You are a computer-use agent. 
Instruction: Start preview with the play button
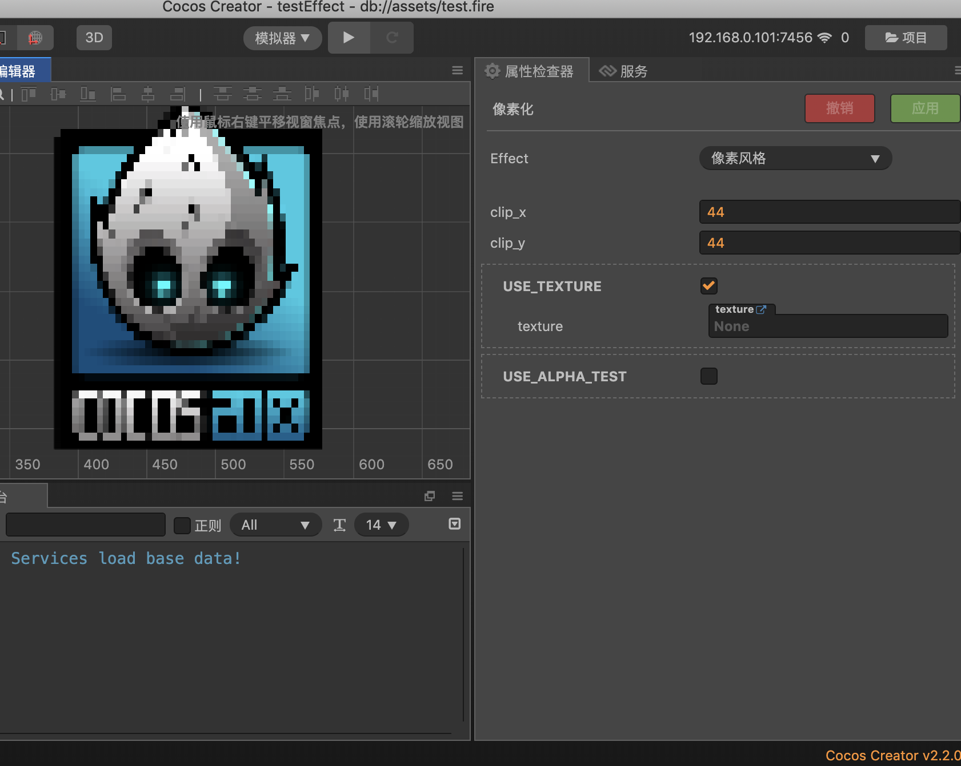(x=349, y=38)
